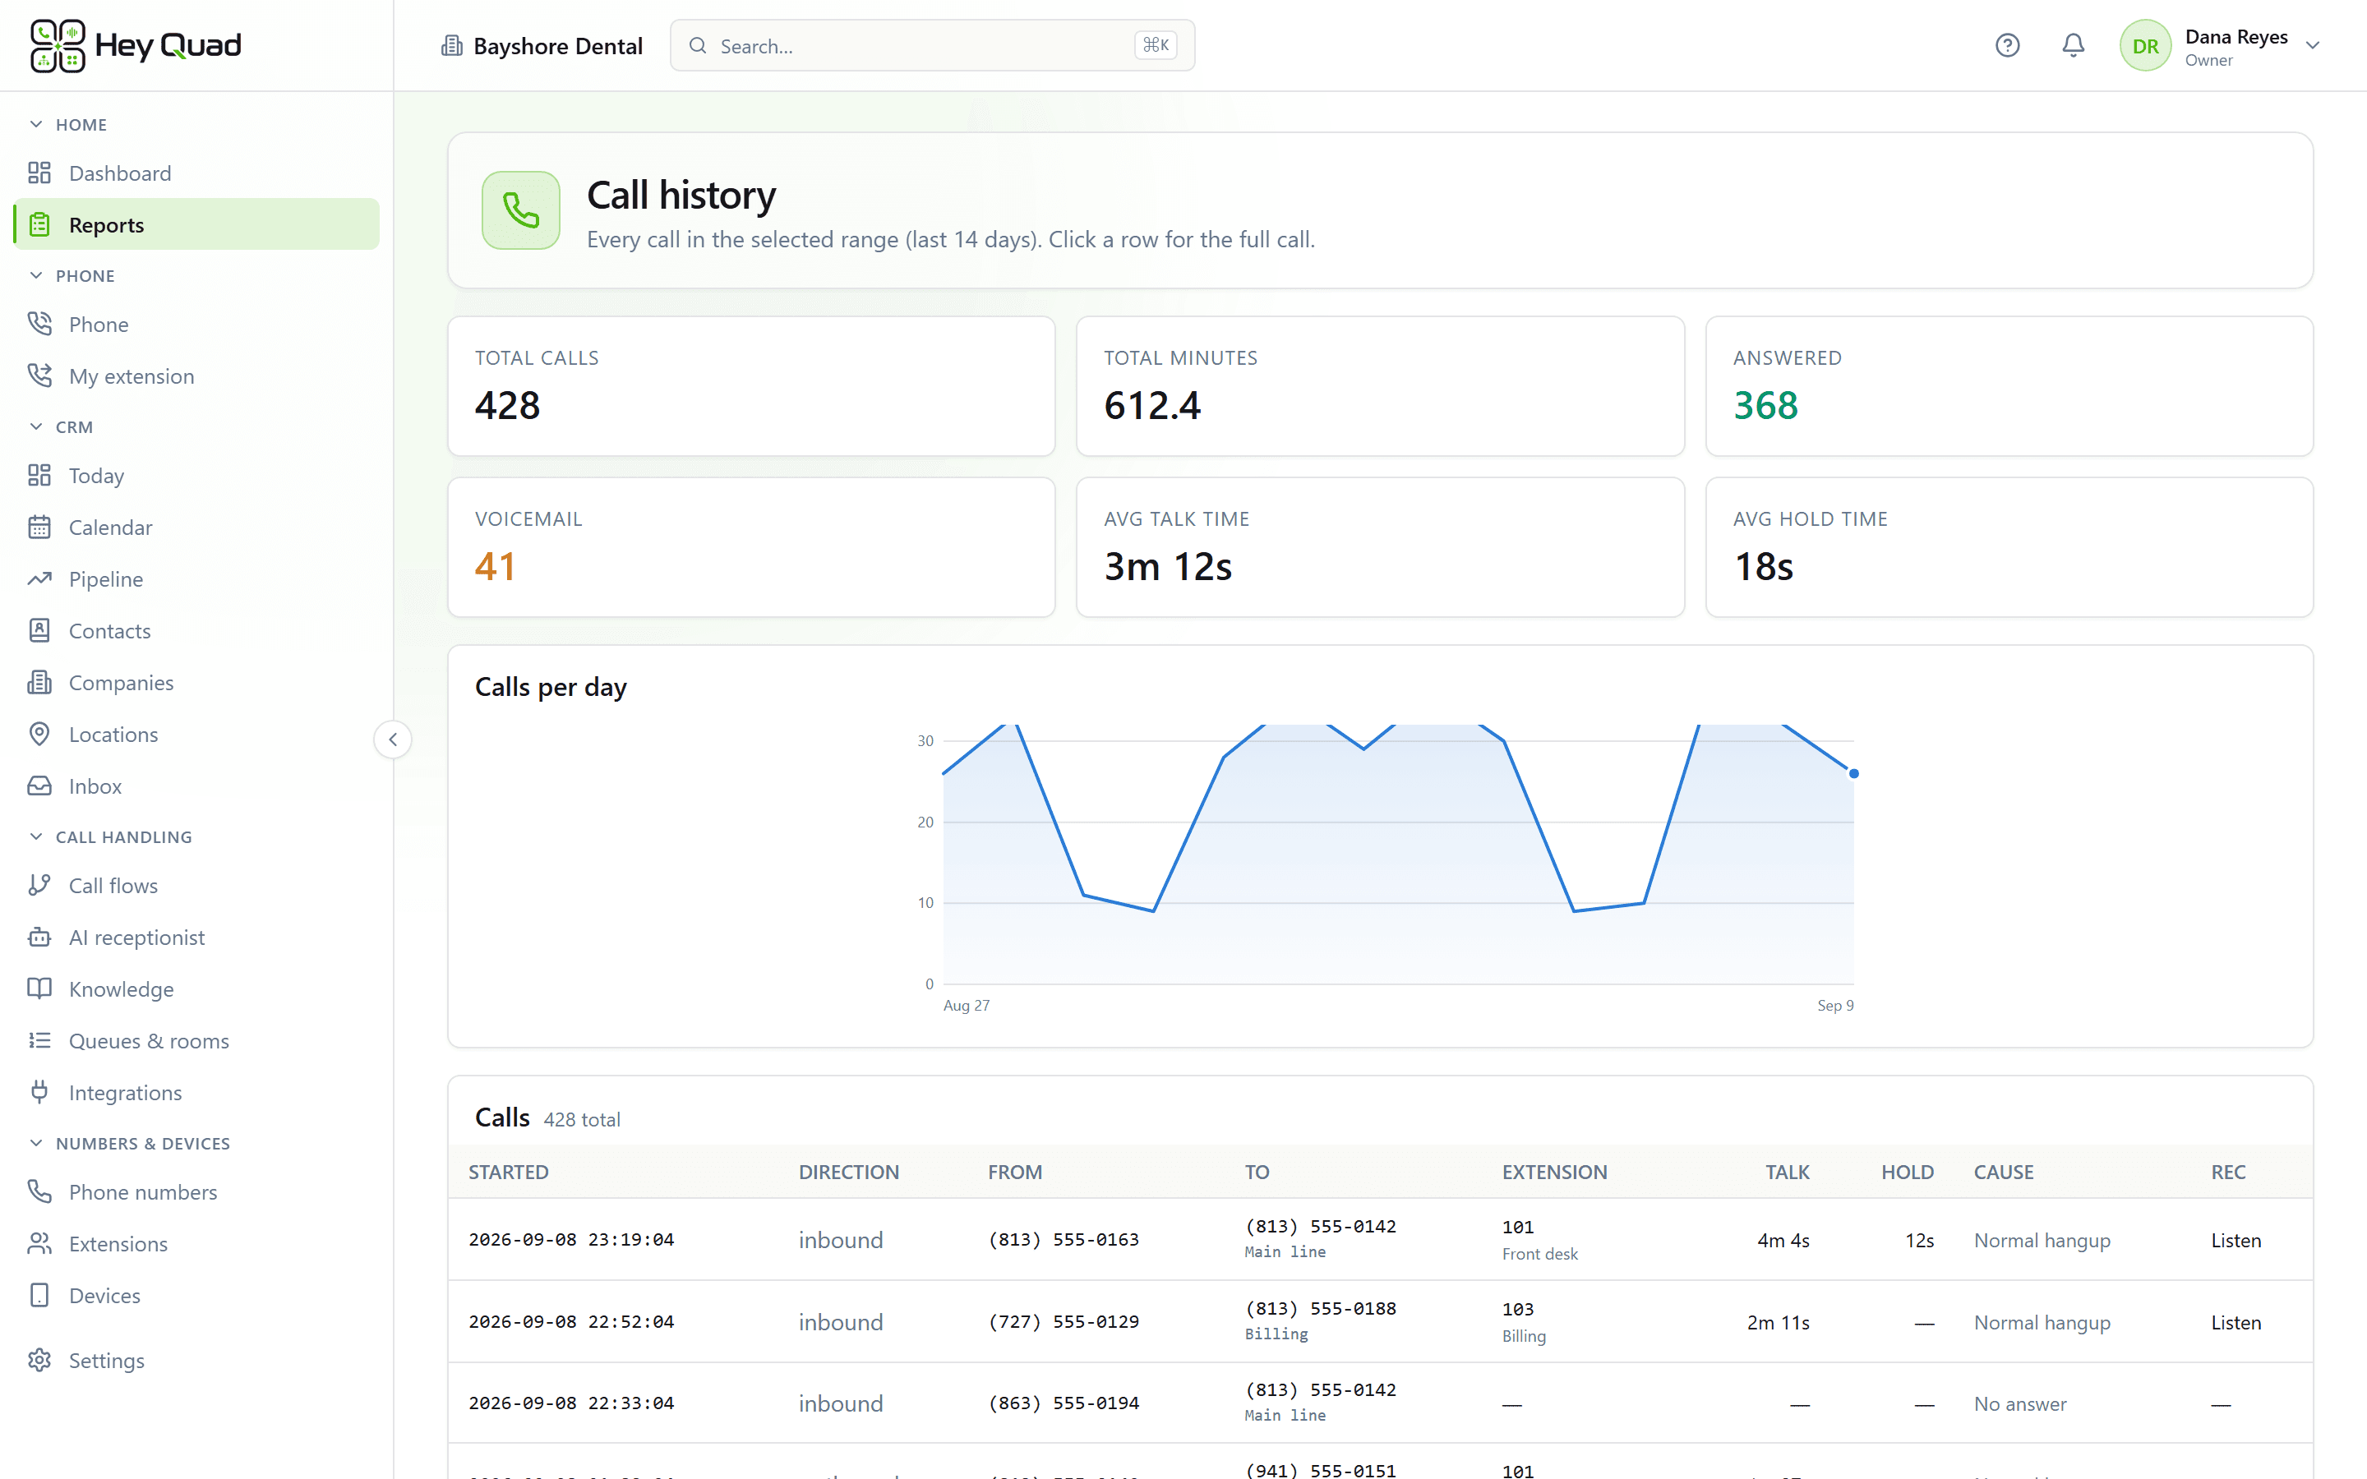
Task: Collapse the CALL HANDLING section
Action: [36, 836]
